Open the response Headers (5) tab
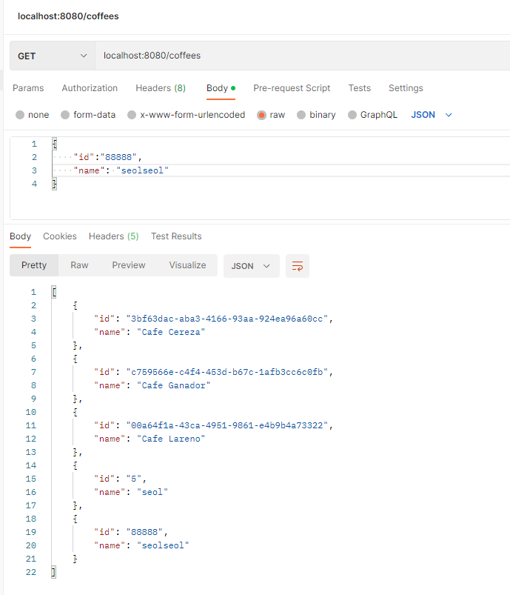Image resolution: width=510 pixels, height=595 pixels. click(113, 236)
